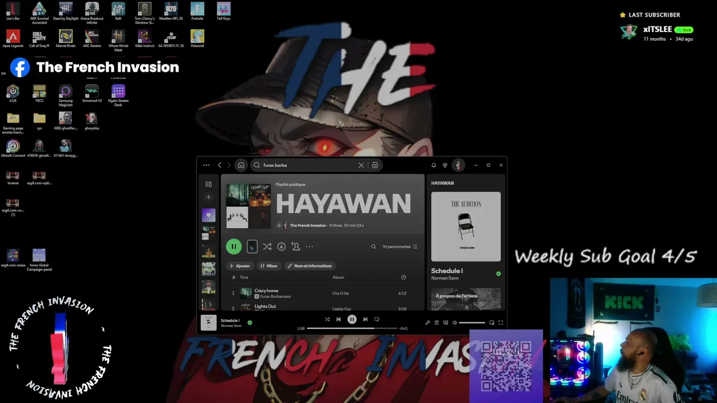Open À propos de l'artiste card
The height and width of the screenshot is (403, 717).
click(466, 298)
